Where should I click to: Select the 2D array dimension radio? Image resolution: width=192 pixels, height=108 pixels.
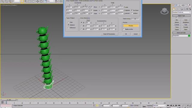click(82, 26)
